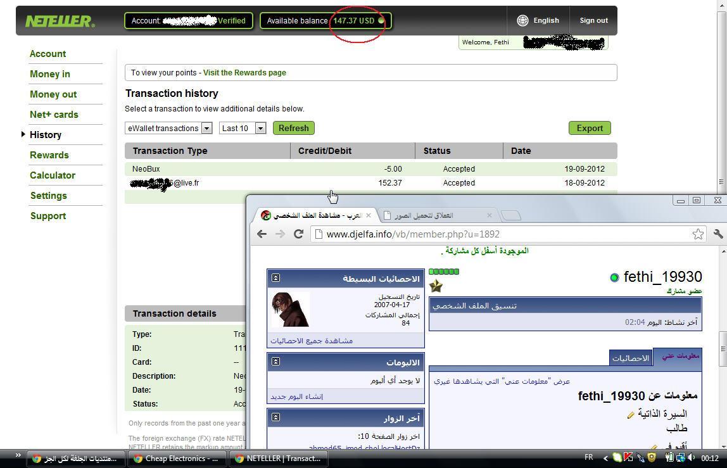Viewport: 727px width, 468px height.
Task: Open a new tab in front browser
Action: [x=511, y=215]
